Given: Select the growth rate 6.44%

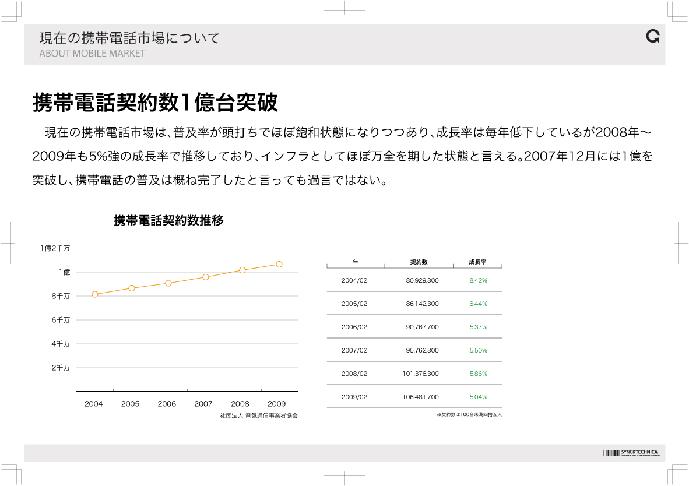Looking at the screenshot, I should coord(479,304).
